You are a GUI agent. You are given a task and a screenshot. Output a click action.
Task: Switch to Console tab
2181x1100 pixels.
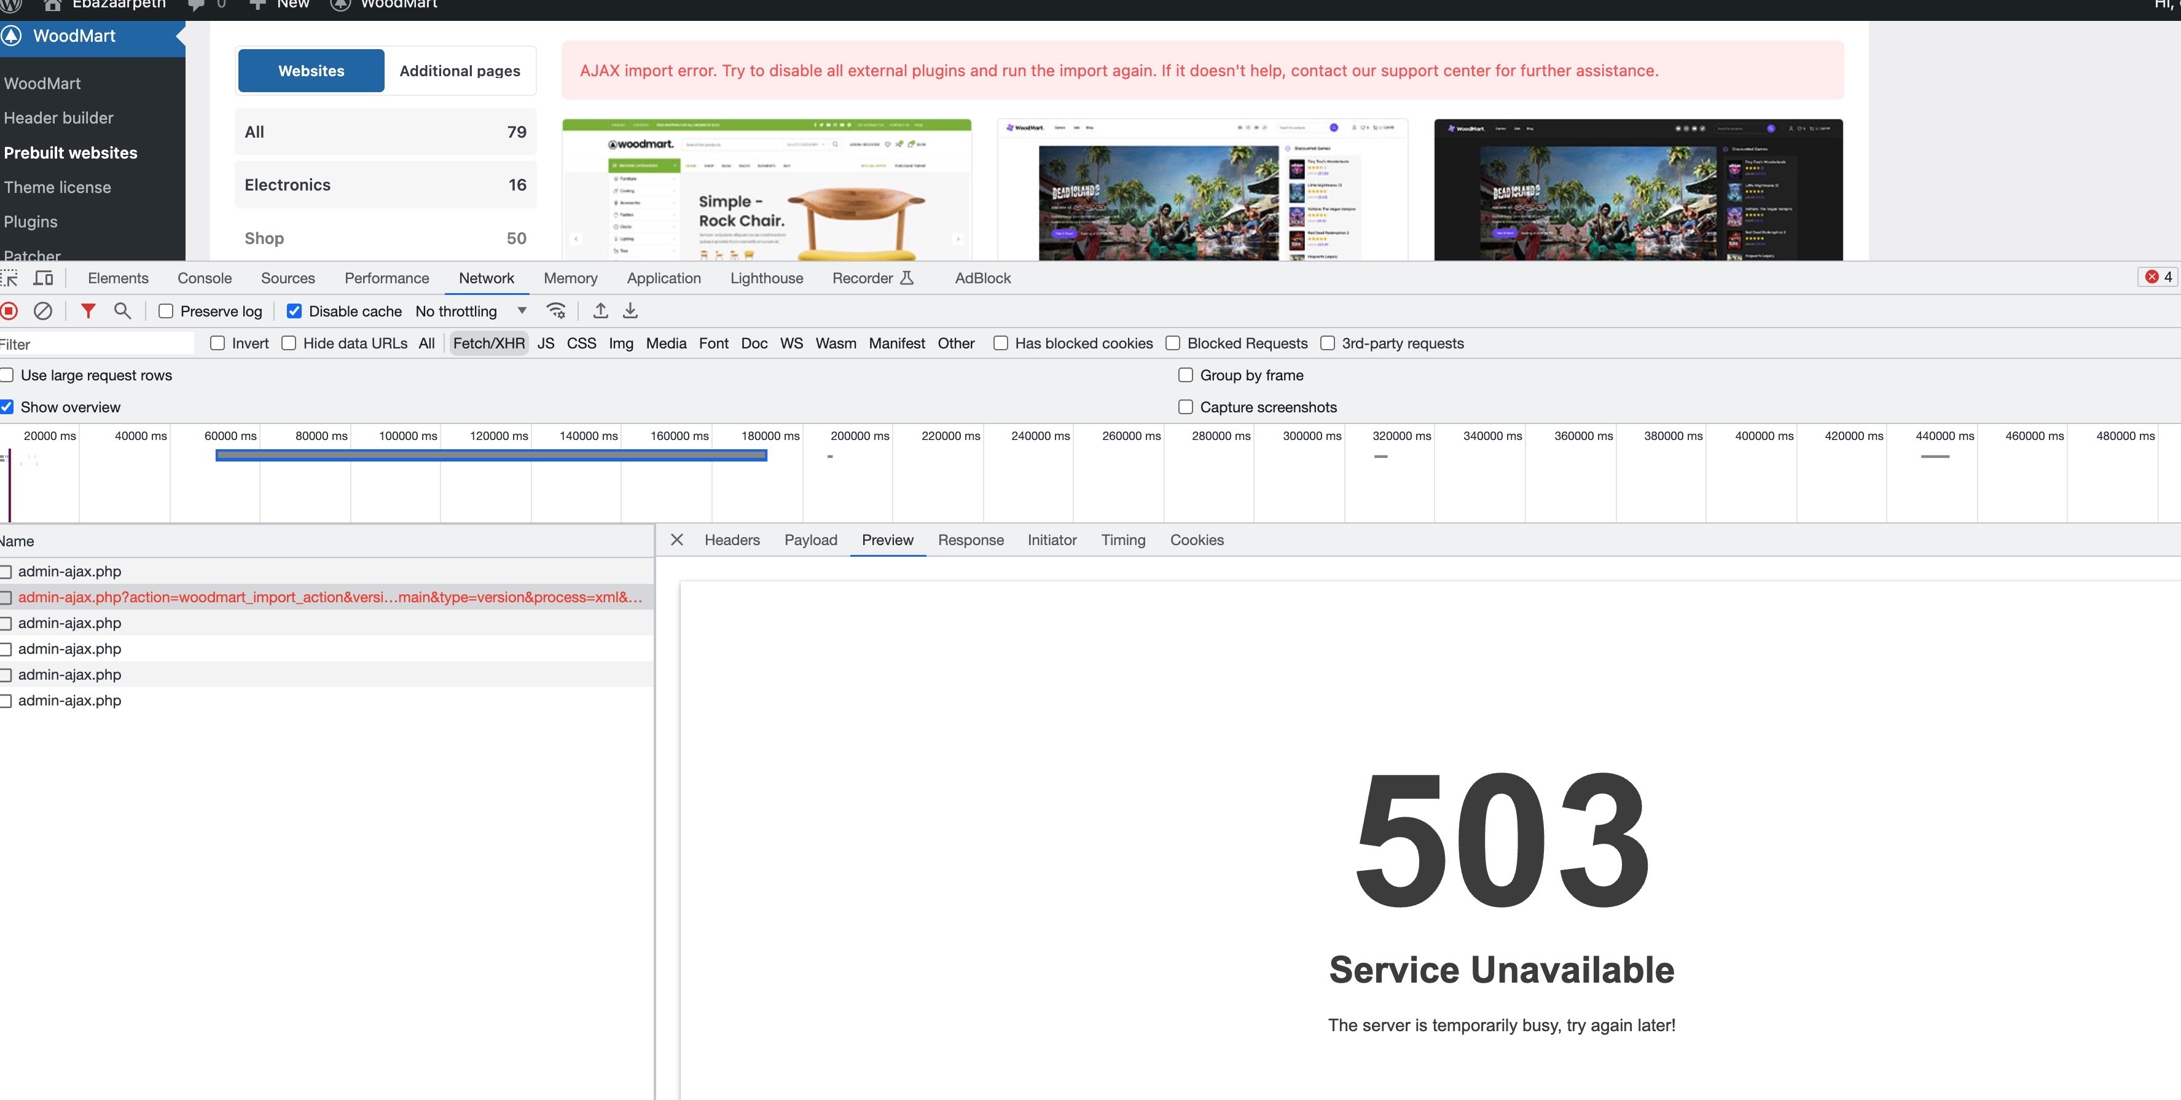(204, 278)
